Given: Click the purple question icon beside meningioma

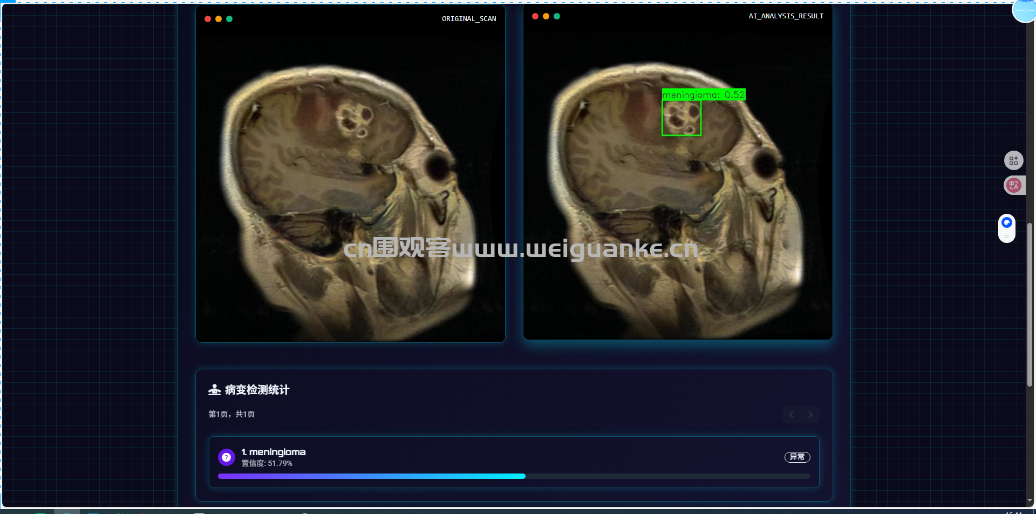Looking at the screenshot, I should (x=227, y=457).
